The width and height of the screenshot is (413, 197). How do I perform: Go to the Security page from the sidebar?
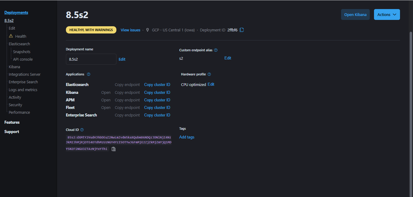[15, 105]
